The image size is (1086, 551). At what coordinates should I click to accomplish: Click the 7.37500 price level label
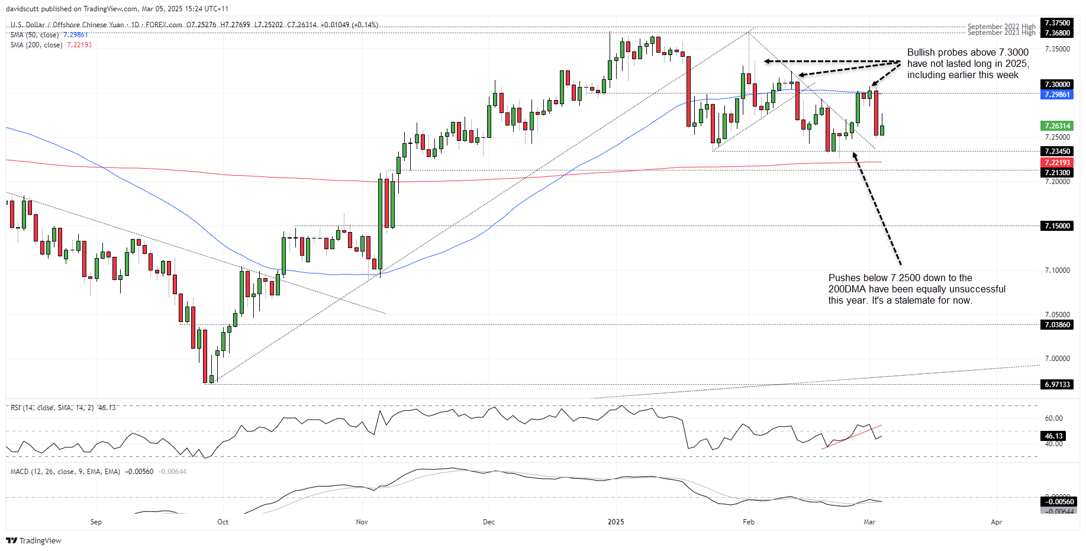(x=1057, y=23)
